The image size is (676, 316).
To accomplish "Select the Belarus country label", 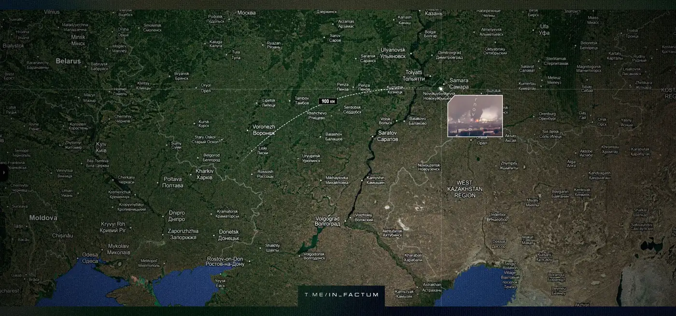I will (68, 61).
